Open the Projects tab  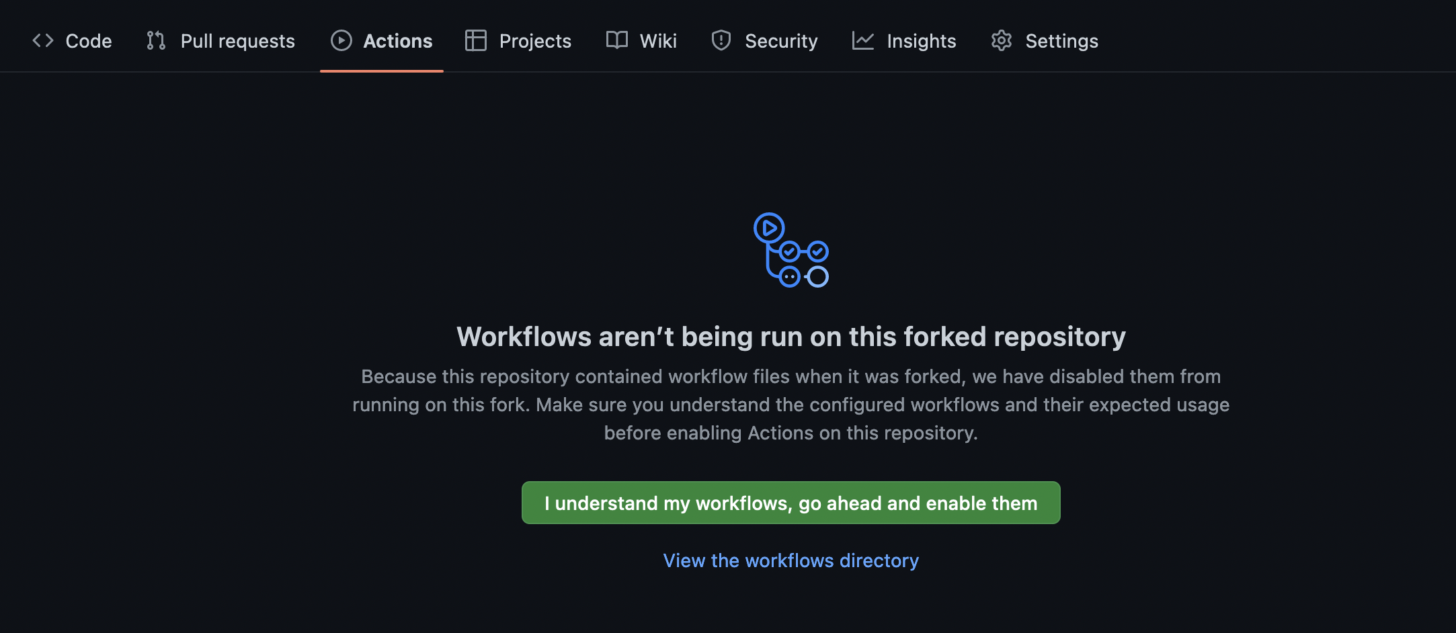[x=534, y=41]
